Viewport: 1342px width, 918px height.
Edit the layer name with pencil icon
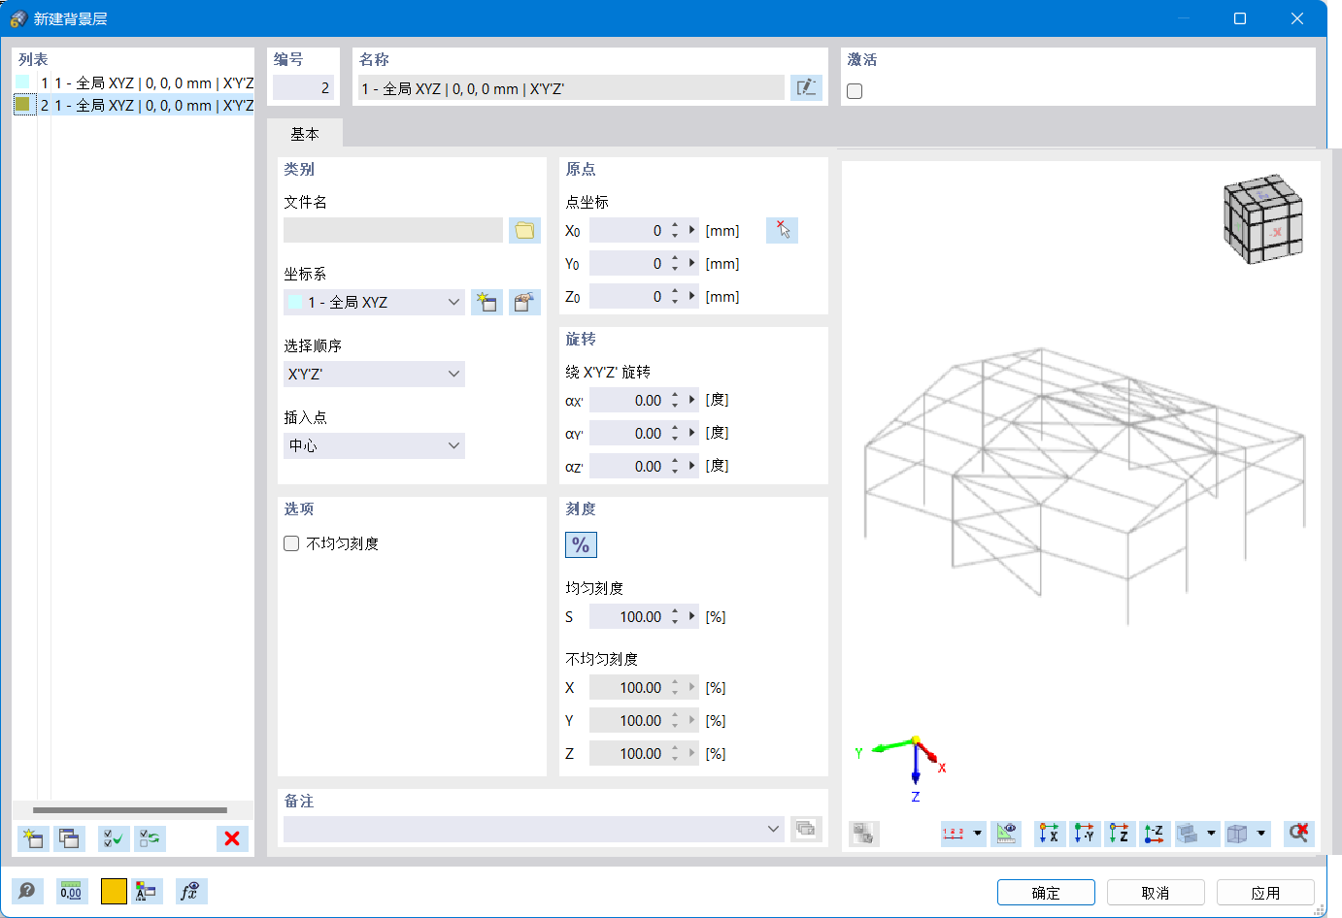coord(806,87)
